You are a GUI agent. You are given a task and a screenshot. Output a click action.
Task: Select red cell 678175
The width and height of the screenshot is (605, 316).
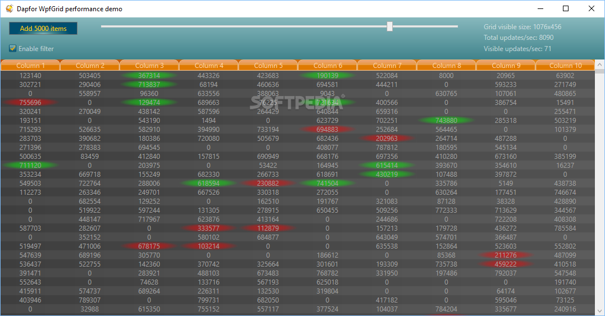149,246
